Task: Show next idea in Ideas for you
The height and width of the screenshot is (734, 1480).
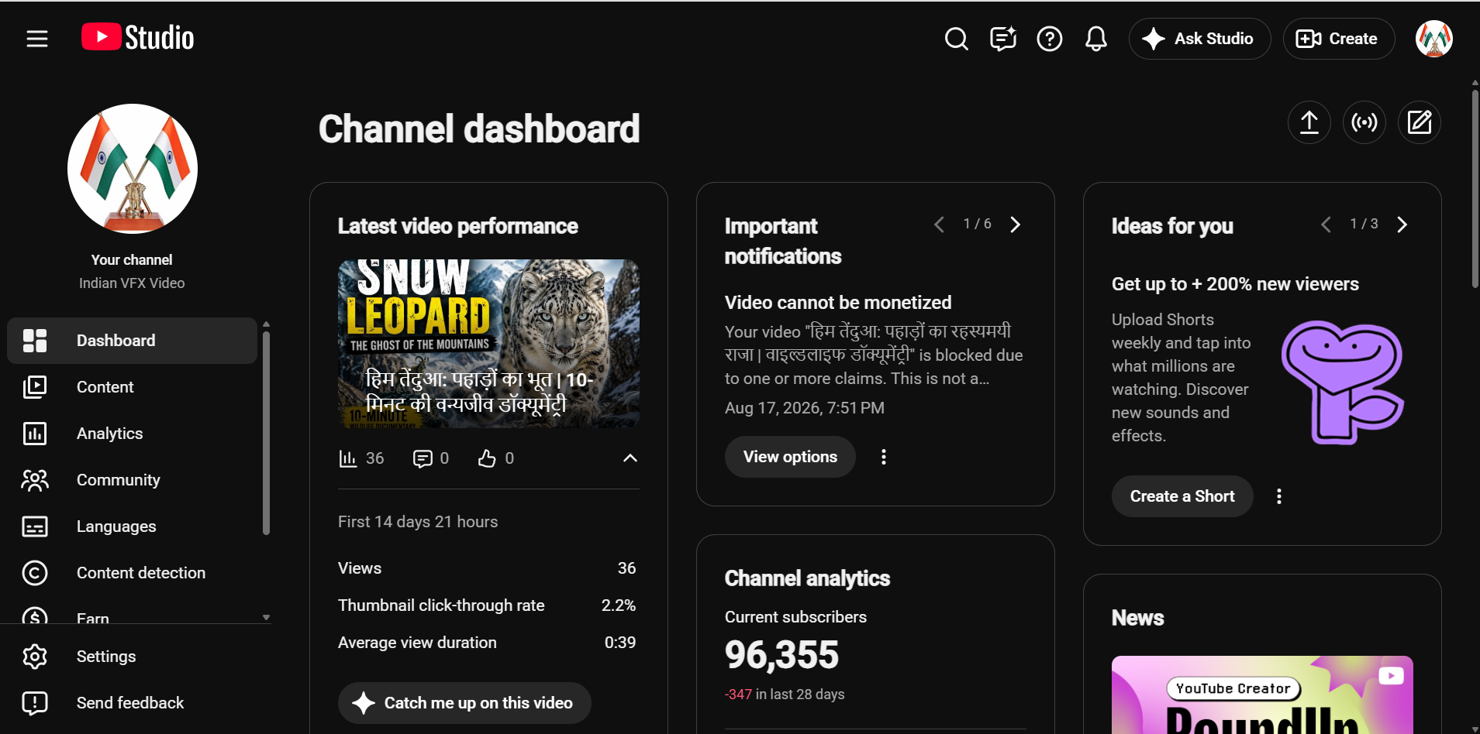Action: 1402,225
